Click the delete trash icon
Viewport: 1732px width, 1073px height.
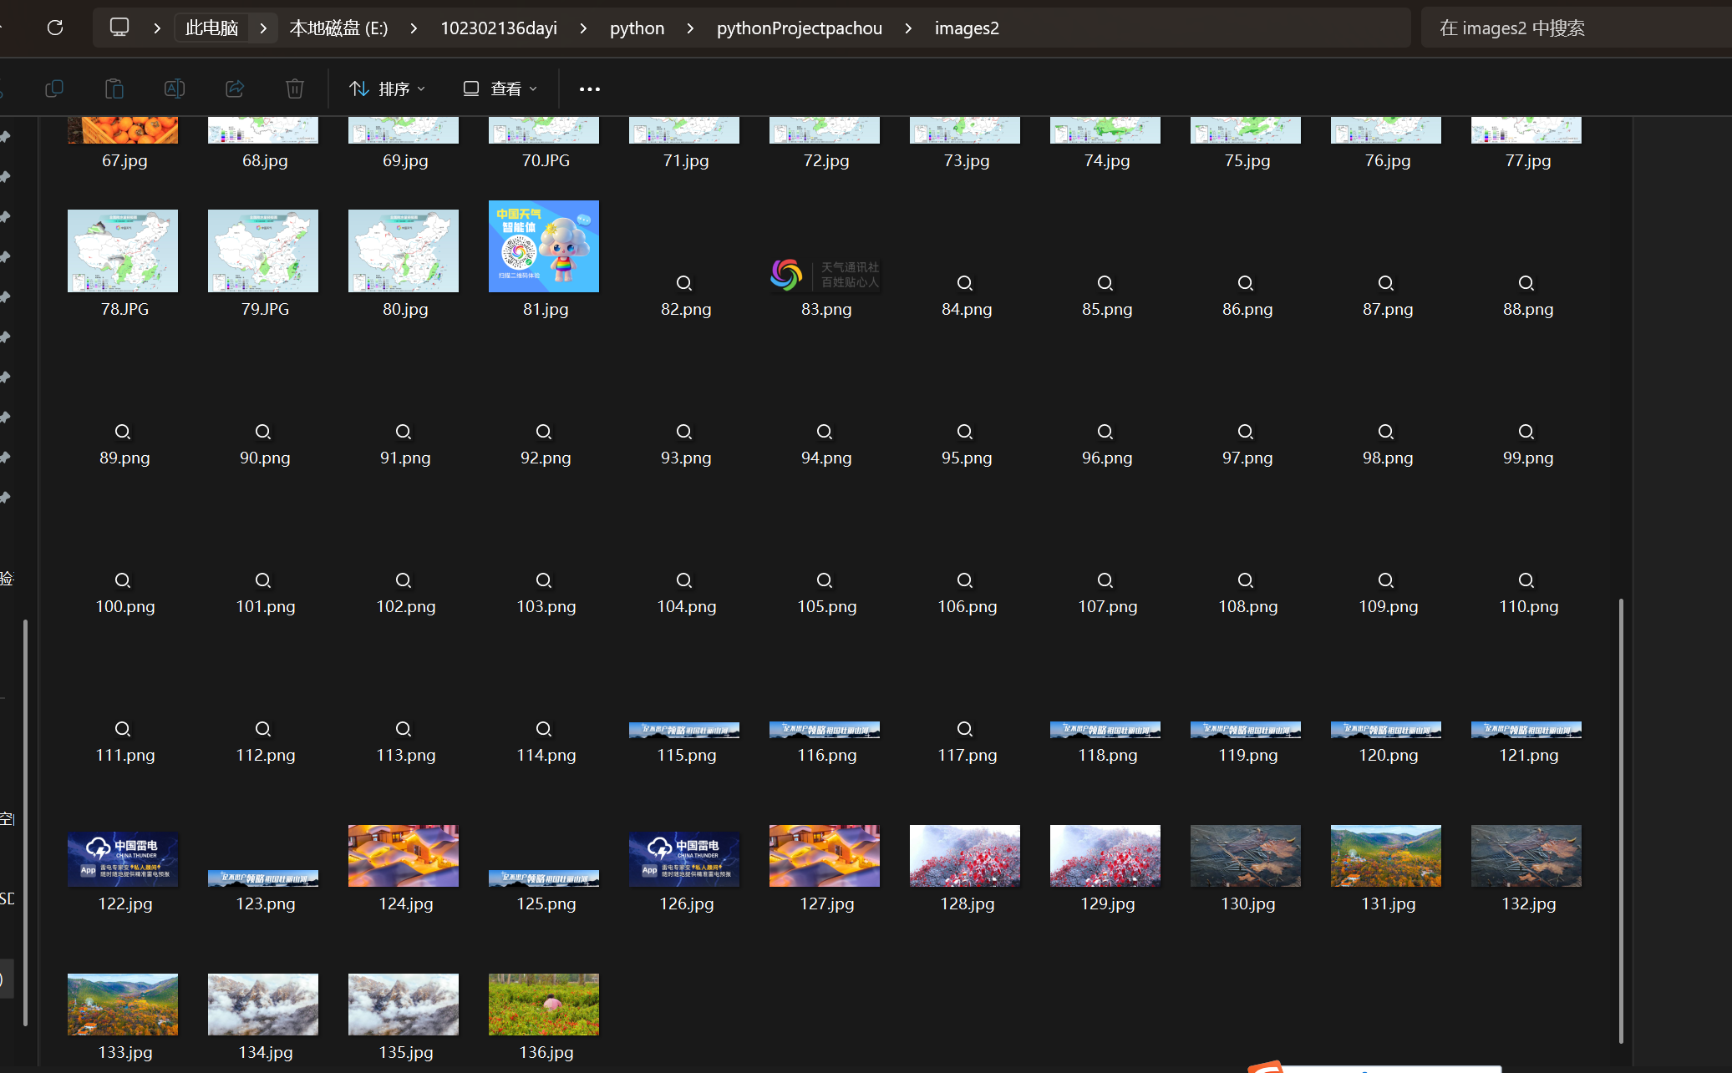(x=295, y=89)
